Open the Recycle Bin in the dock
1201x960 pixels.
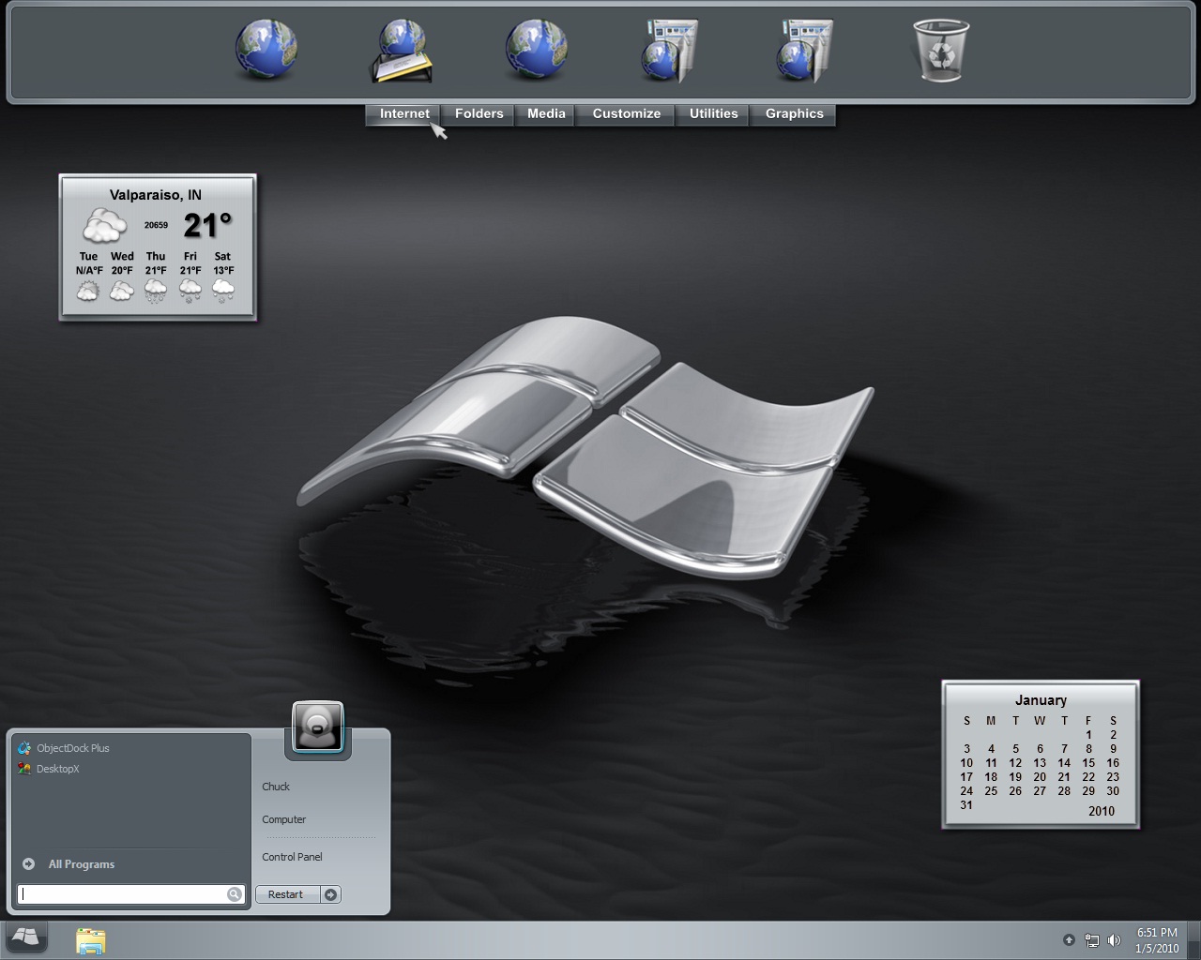[940, 51]
